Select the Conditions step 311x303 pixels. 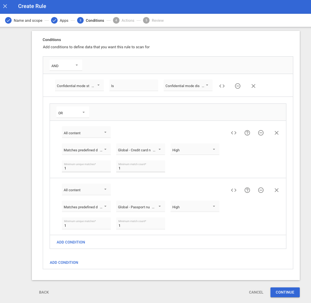(x=91, y=20)
